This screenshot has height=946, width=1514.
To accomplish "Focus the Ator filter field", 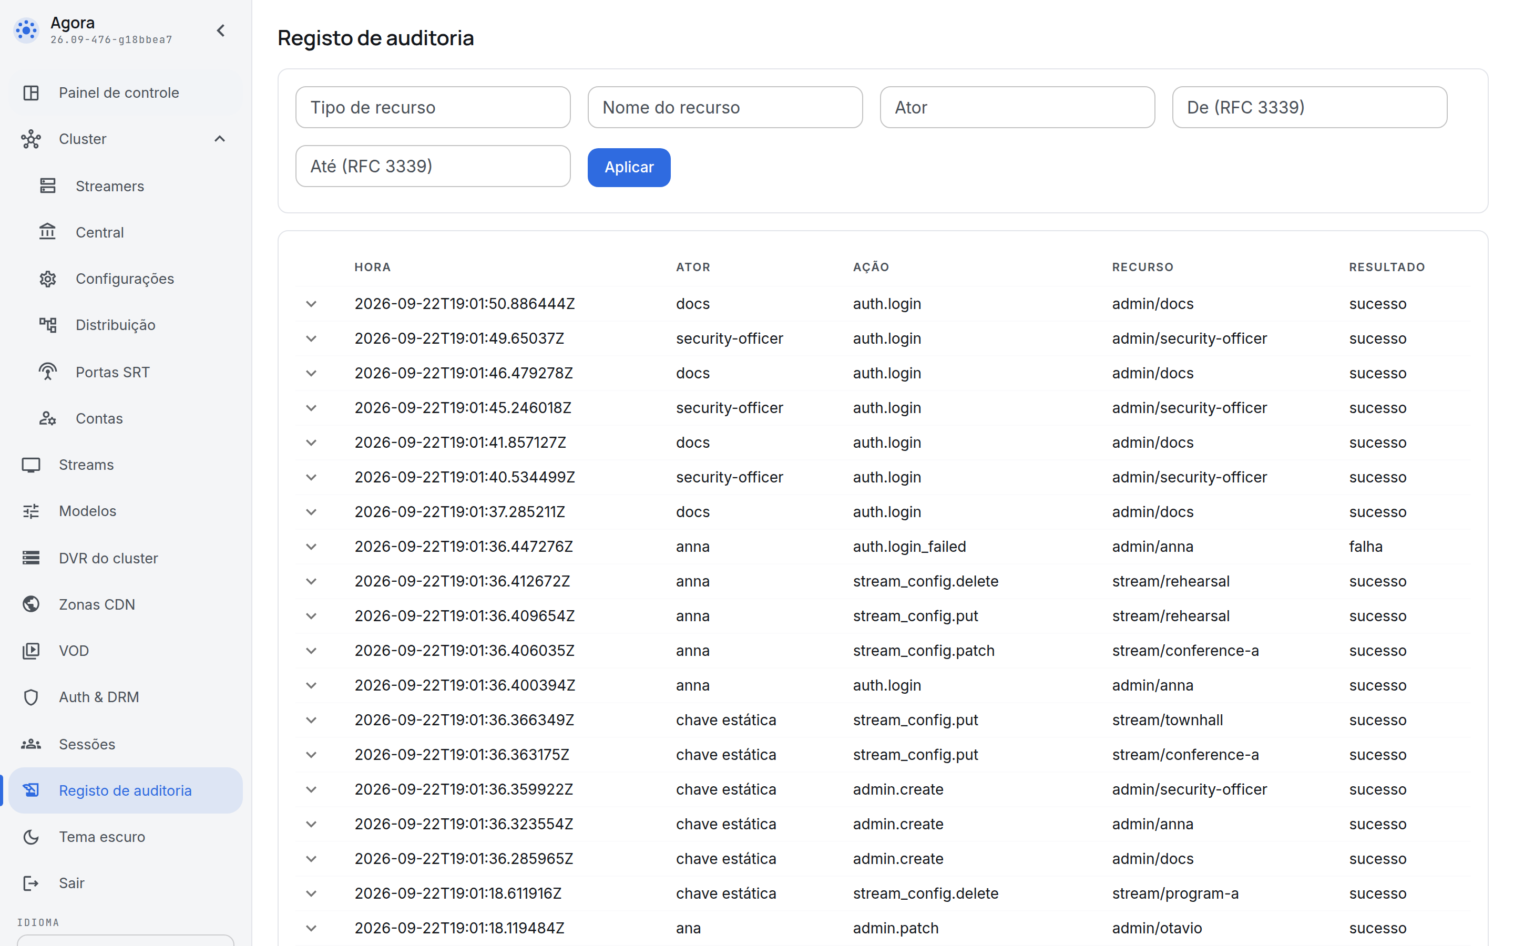I will [1017, 108].
